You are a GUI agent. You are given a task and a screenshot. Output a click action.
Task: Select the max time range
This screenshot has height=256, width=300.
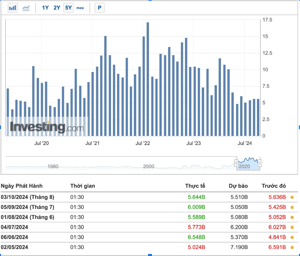tap(80, 8)
